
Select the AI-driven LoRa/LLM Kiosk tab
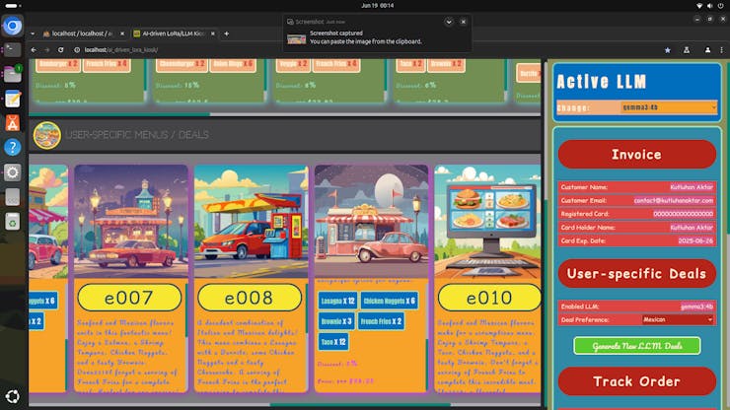174,34
